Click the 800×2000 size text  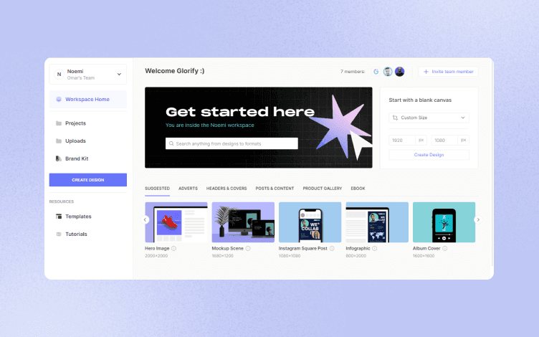pyautogui.click(x=356, y=256)
